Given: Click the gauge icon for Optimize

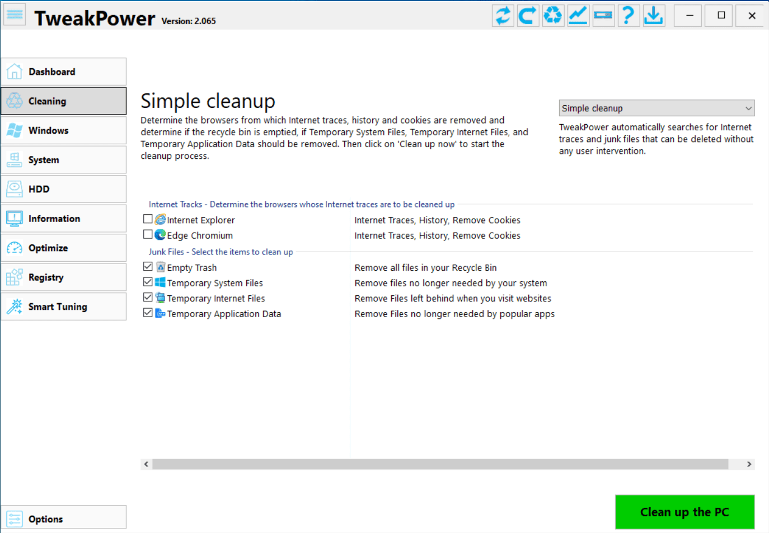Looking at the screenshot, I should tap(15, 248).
